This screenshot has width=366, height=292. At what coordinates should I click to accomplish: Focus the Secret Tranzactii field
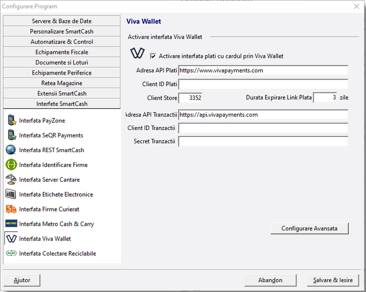[263, 141]
